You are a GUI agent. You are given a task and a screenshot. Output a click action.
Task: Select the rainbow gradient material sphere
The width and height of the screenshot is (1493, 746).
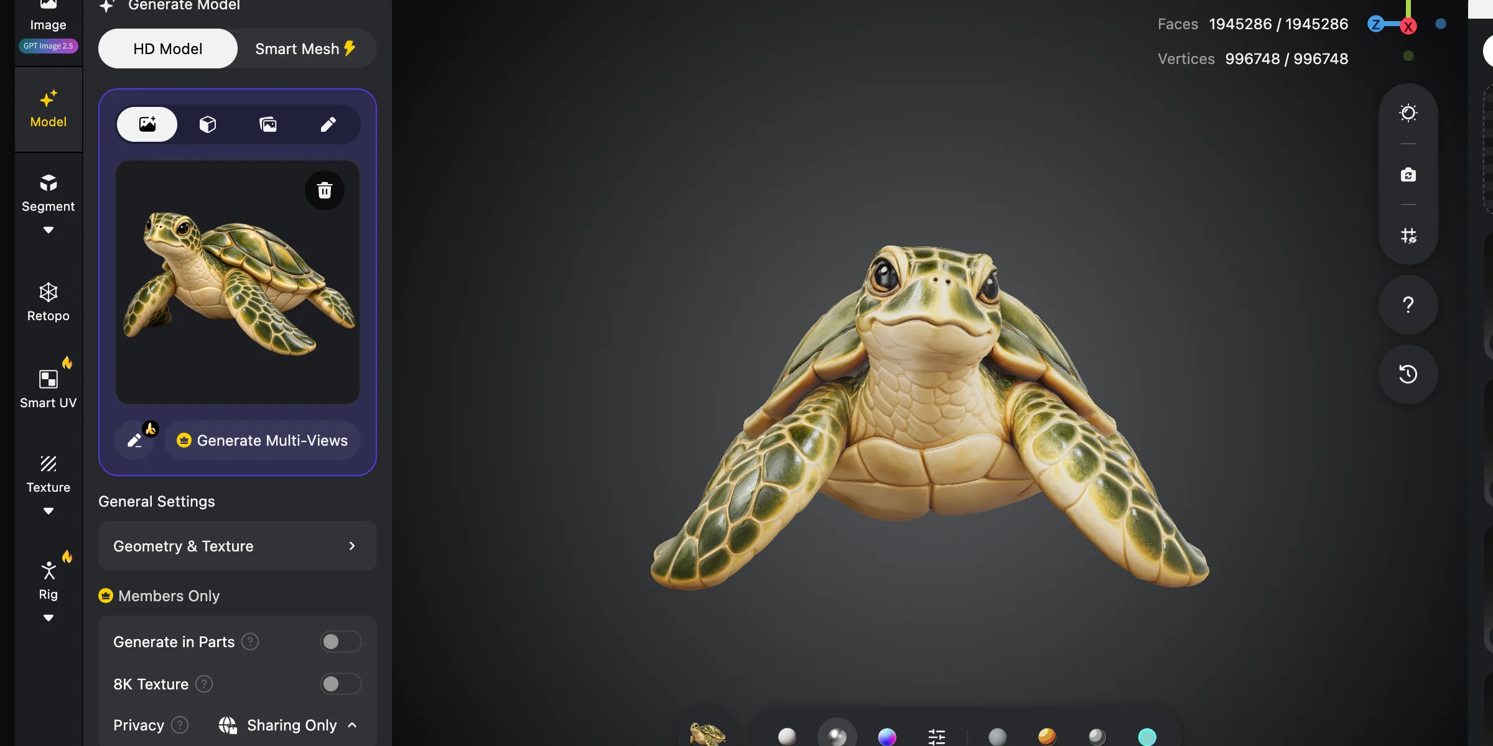click(887, 737)
